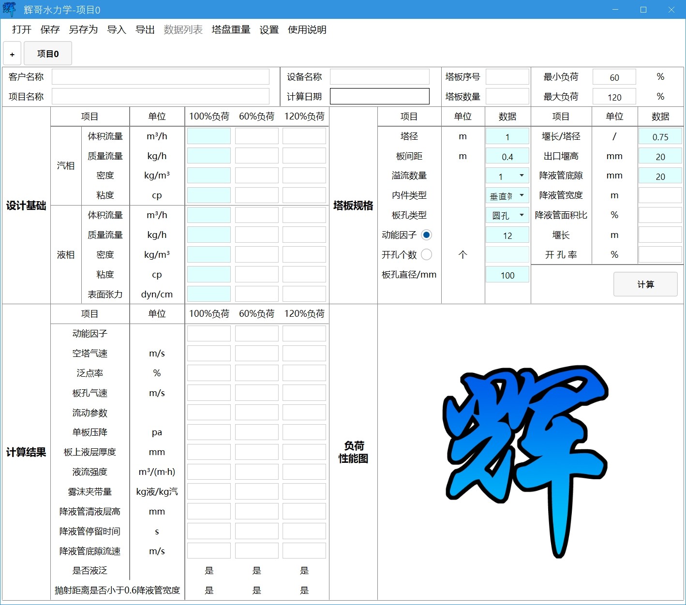This screenshot has height=605, width=686.
Task: Click the 雾沫夹带量 120% load result field
Action: click(x=304, y=491)
